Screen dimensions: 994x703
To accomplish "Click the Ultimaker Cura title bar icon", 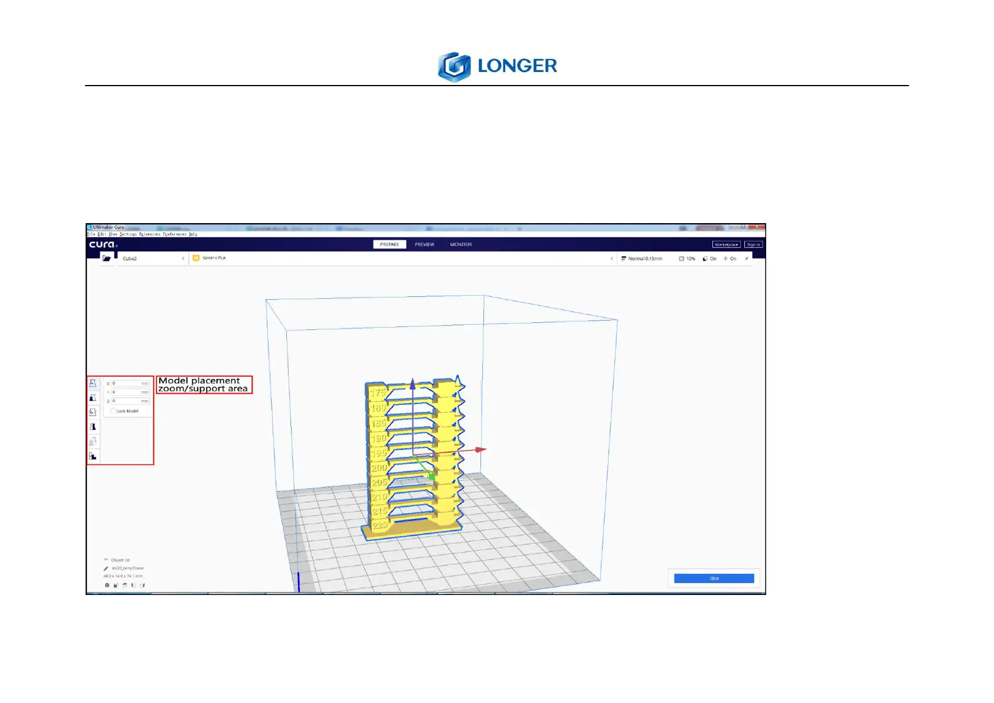I will tap(90, 227).
